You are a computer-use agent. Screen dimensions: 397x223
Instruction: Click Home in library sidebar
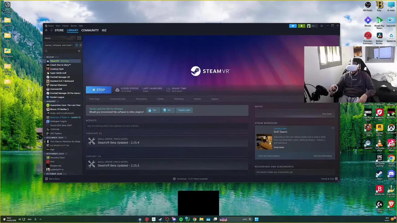pos(47,38)
